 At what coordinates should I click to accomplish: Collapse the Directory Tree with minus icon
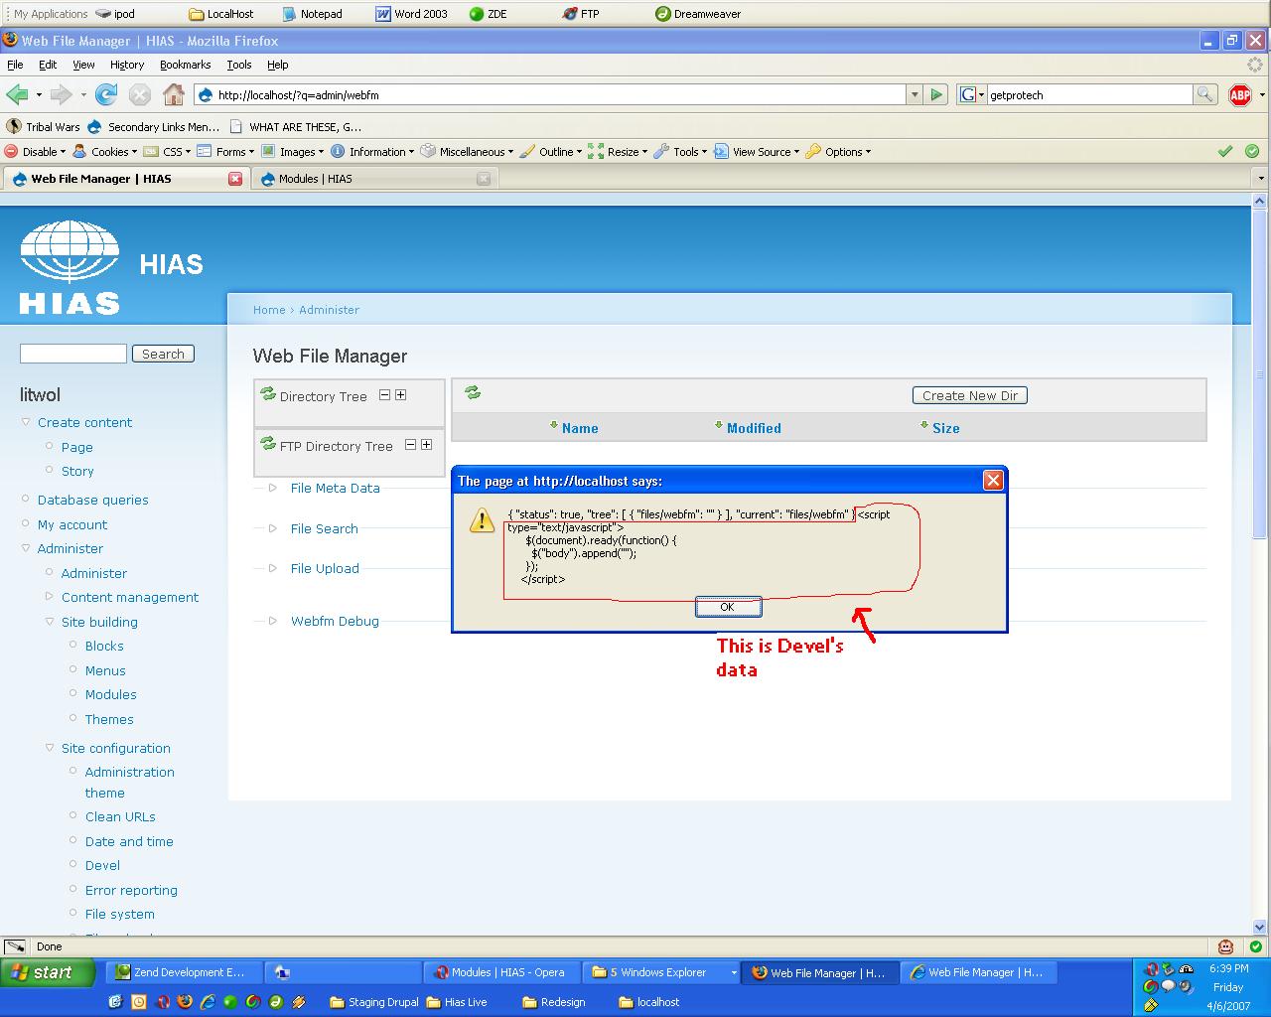(384, 395)
